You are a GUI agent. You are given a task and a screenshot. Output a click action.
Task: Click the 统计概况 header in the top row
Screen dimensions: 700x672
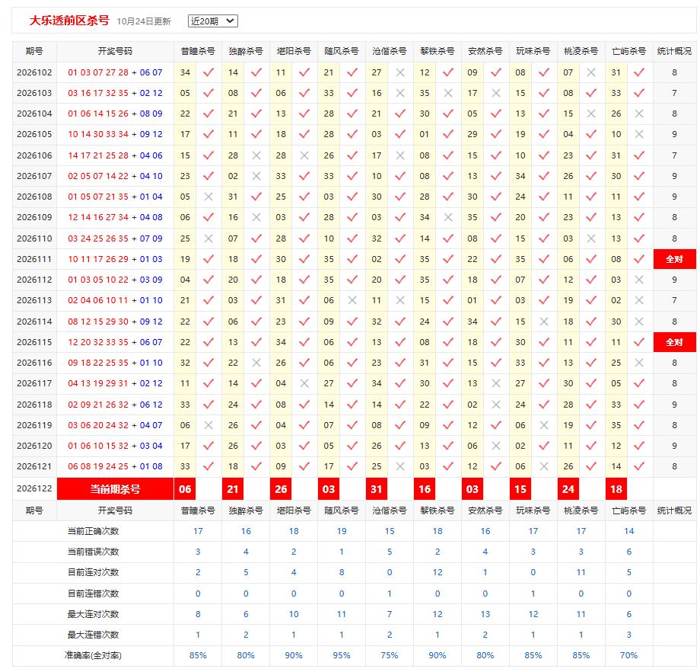point(674,51)
